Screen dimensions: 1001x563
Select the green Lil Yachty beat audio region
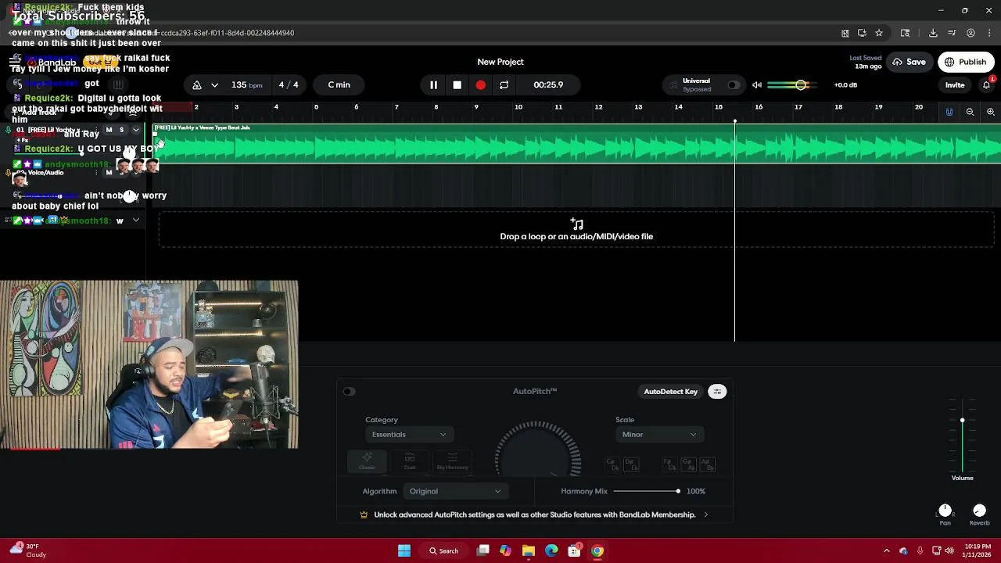pos(576,143)
